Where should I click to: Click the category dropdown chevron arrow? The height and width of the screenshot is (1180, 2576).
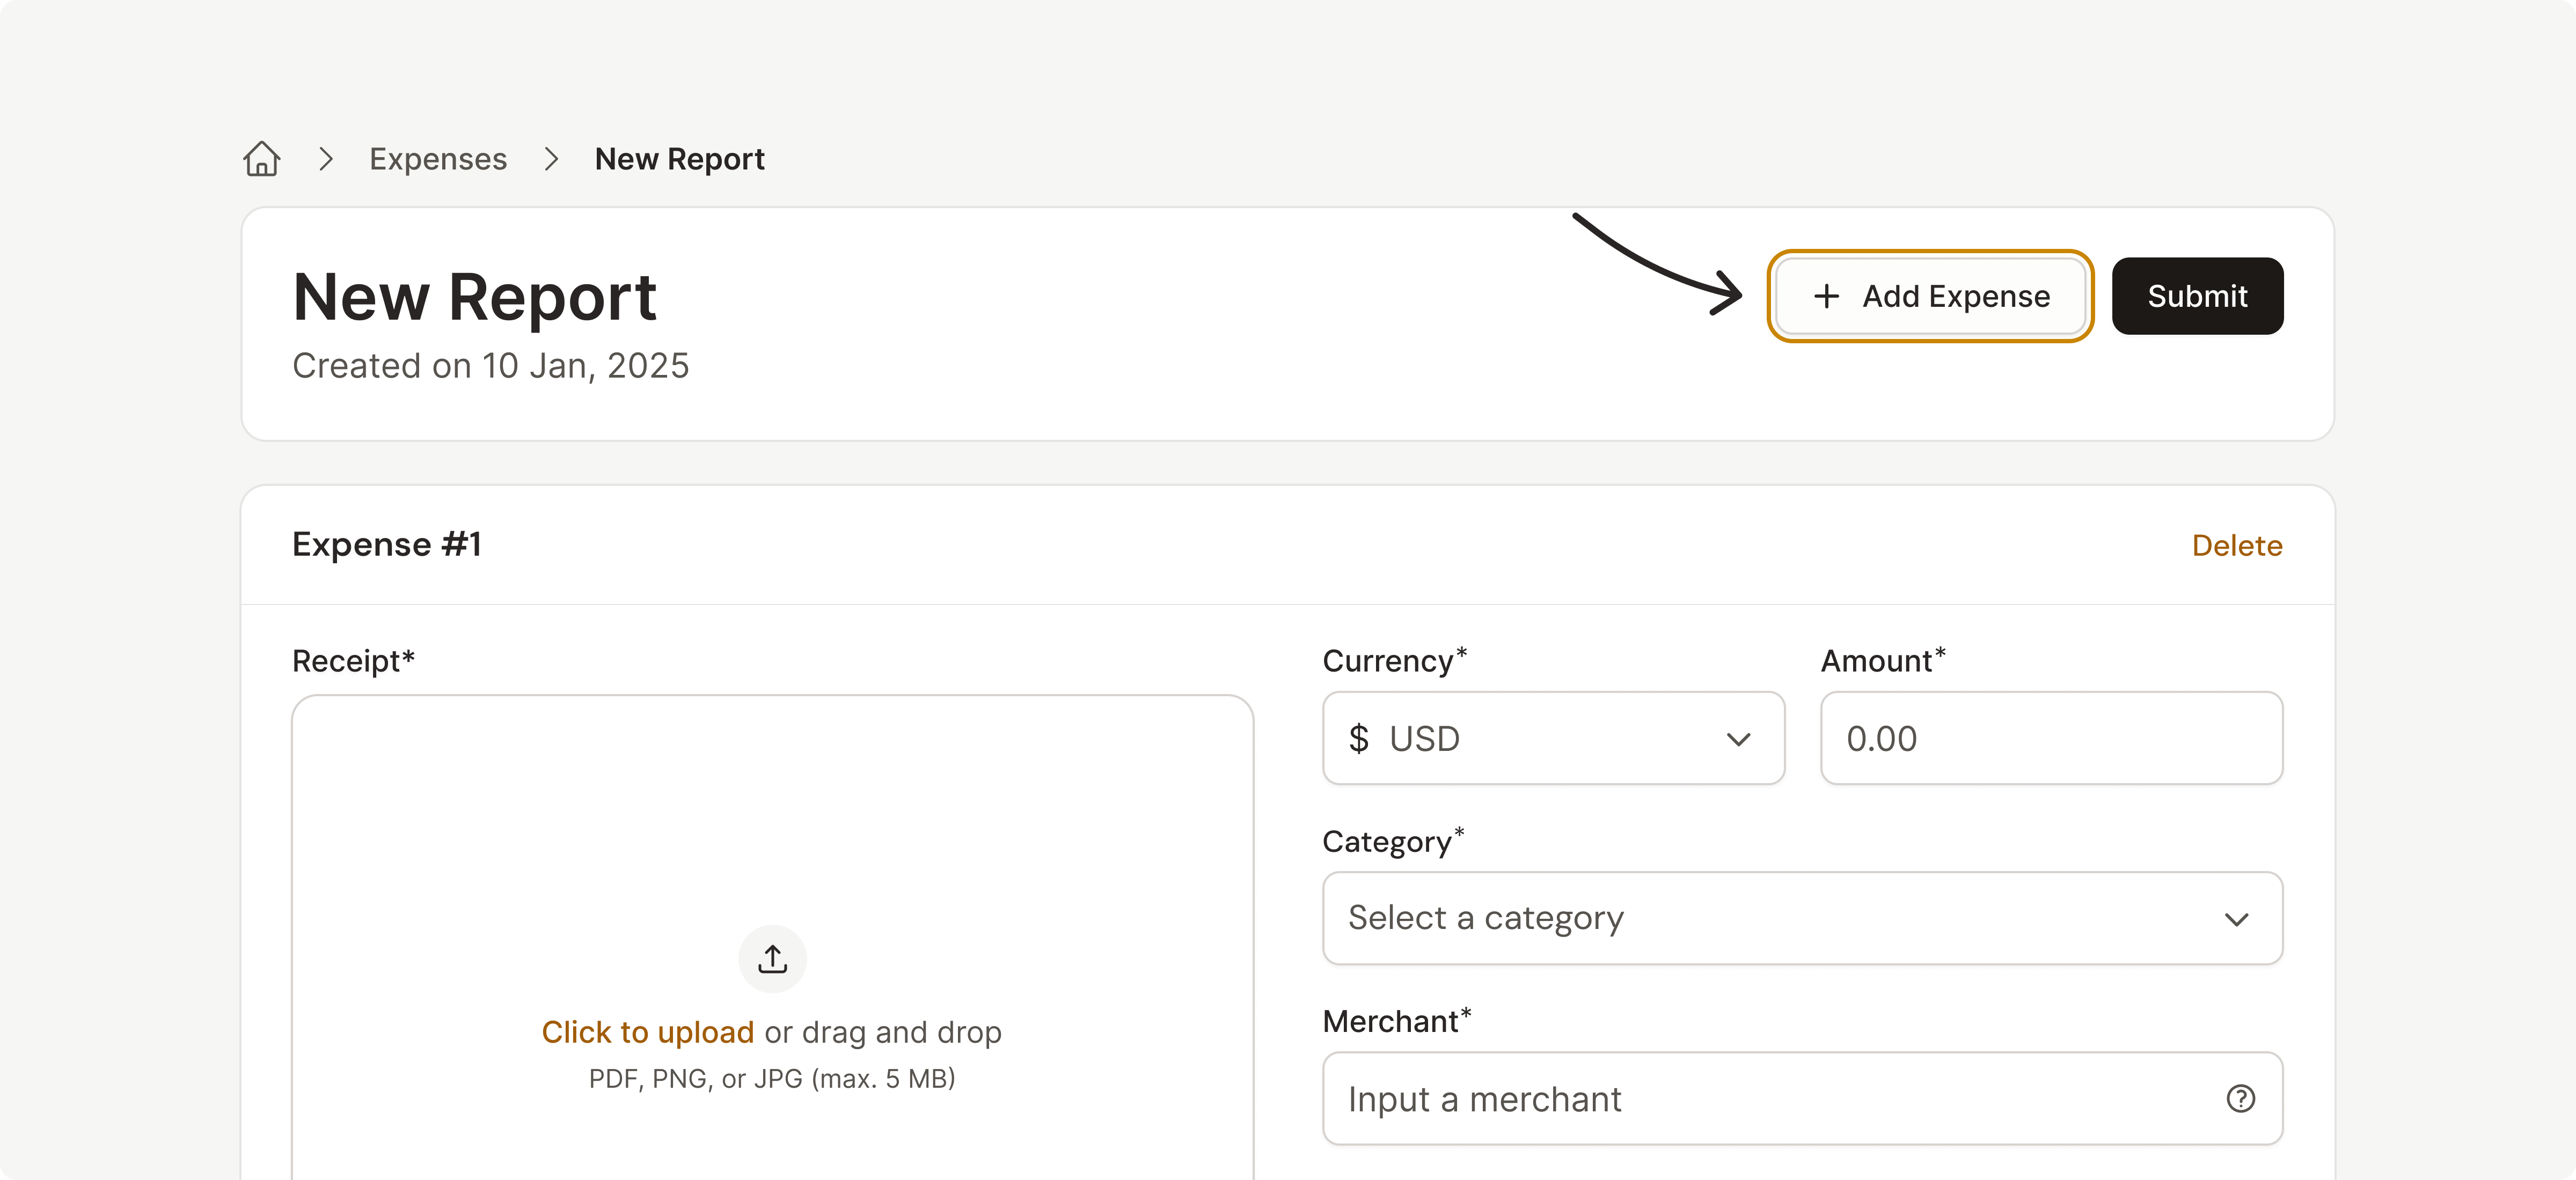pyautogui.click(x=2236, y=918)
